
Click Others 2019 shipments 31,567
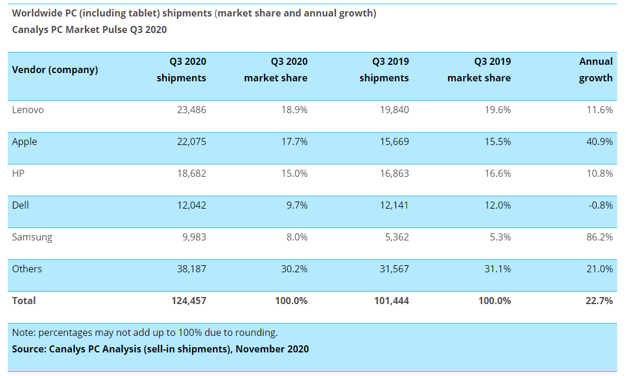pyautogui.click(x=394, y=269)
